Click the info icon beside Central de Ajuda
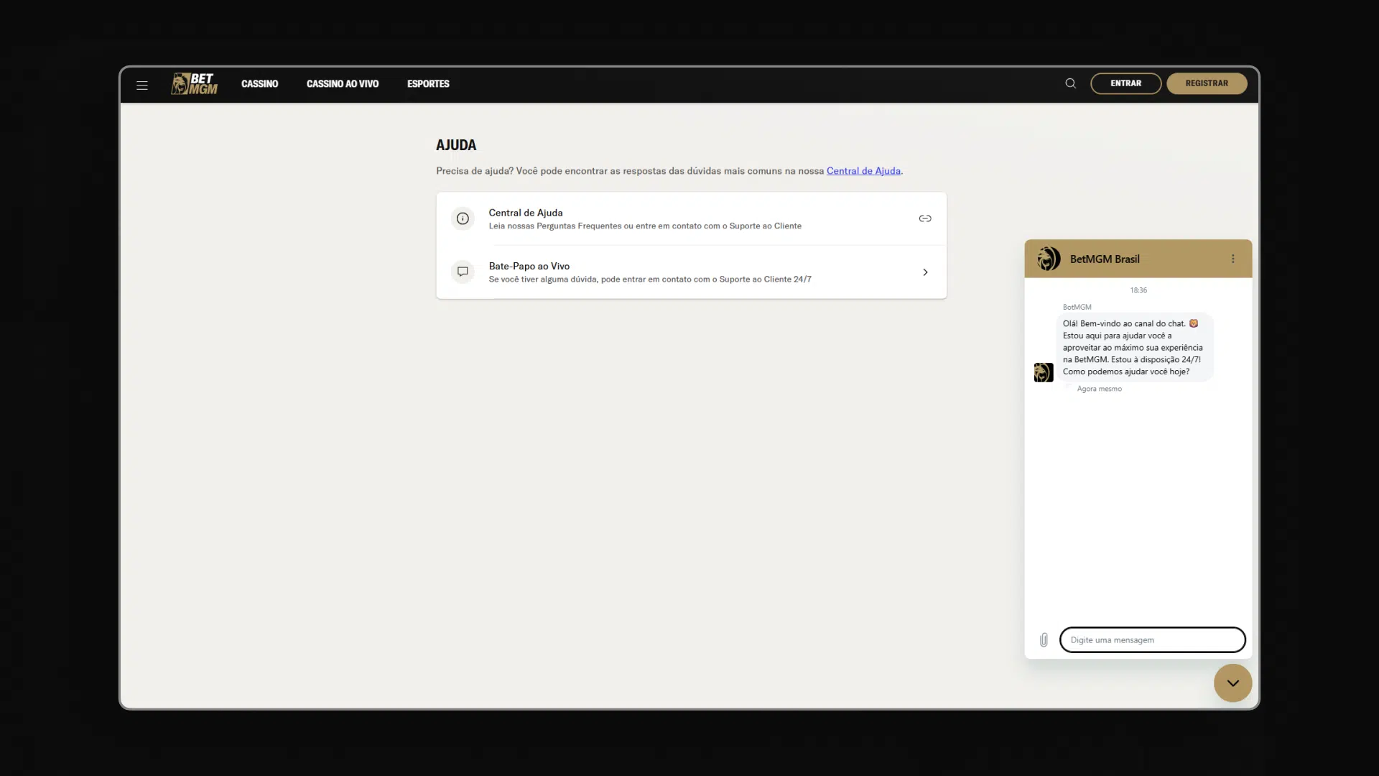The height and width of the screenshot is (776, 1379). [463, 218]
